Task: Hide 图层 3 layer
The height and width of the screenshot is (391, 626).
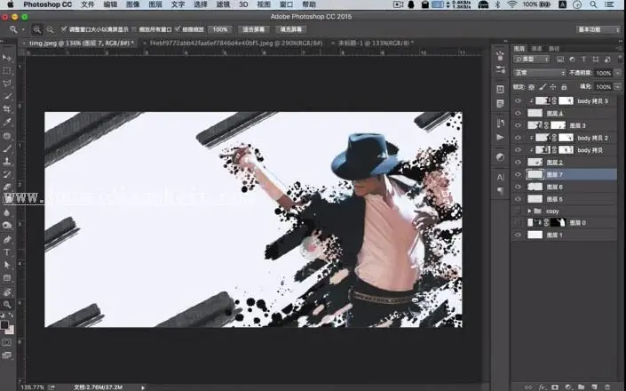Action: tap(518, 125)
